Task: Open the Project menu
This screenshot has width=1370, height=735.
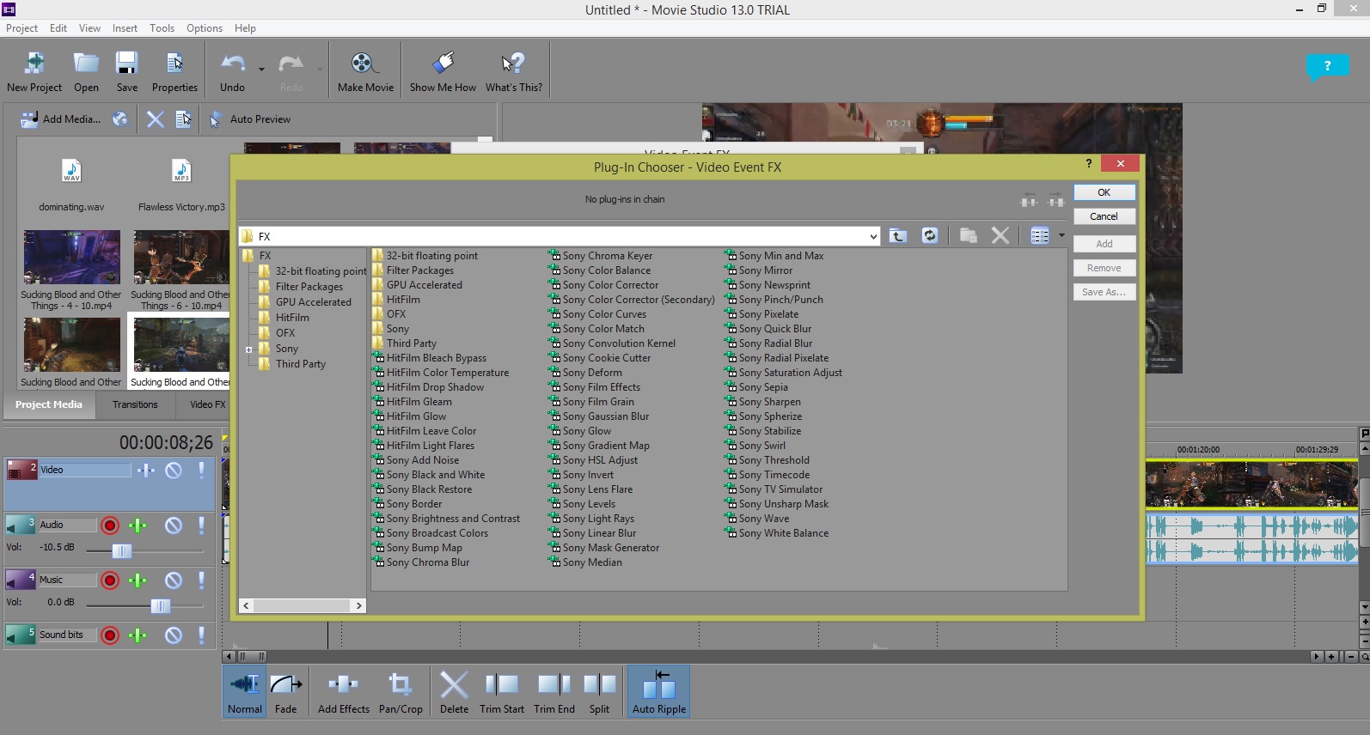Action: [21, 28]
